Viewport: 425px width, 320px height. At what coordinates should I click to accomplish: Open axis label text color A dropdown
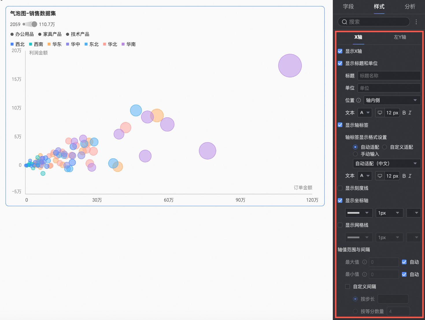pyautogui.click(x=365, y=176)
